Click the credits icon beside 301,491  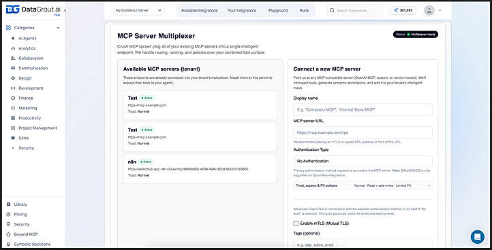pos(396,10)
